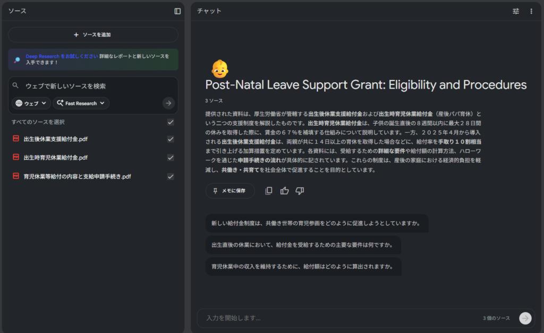Screen dimensions: 544x333
Task: Toggle the すべてのソースを選択 checkbox
Action: 171,122
